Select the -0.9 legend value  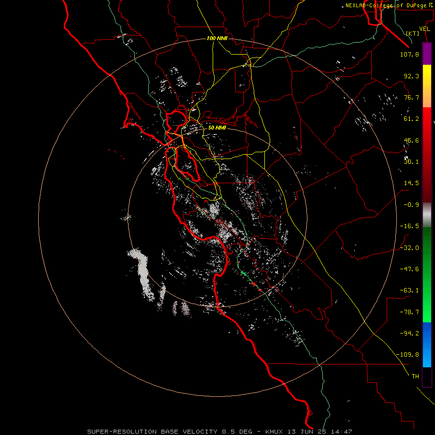click(x=411, y=205)
